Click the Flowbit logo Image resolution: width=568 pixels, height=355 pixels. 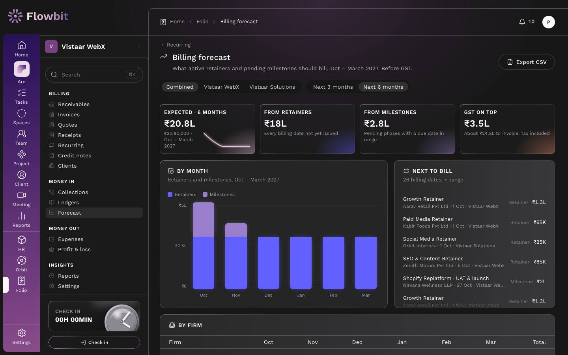[x=38, y=16]
